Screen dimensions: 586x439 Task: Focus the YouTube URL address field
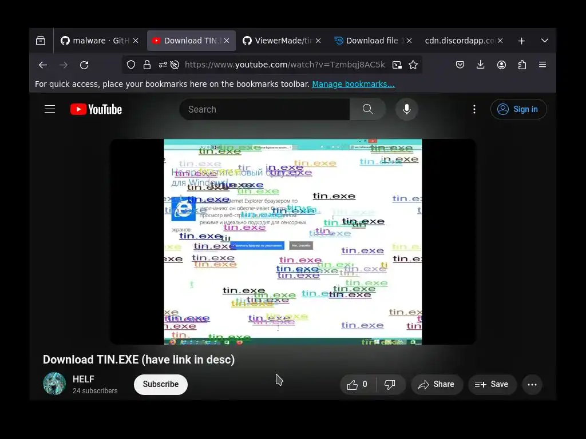point(284,65)
